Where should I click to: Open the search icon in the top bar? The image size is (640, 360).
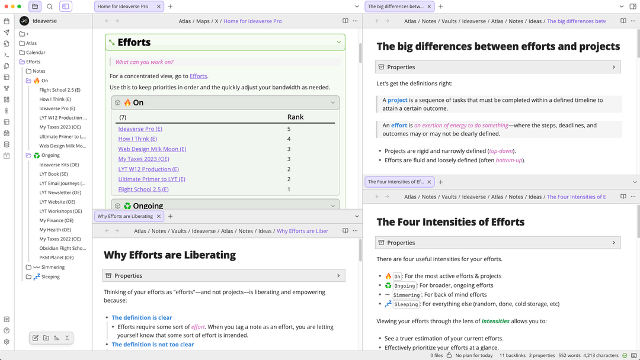50,7
